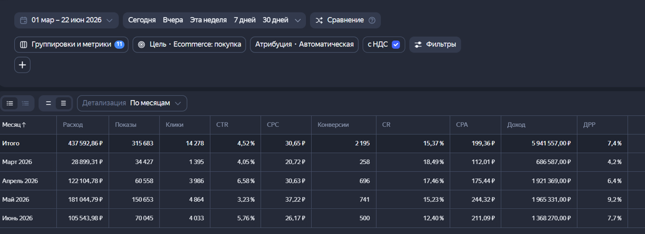This screenshot has width=645, height=234.
Task: Click the plus add button
Action: [22, 65]
